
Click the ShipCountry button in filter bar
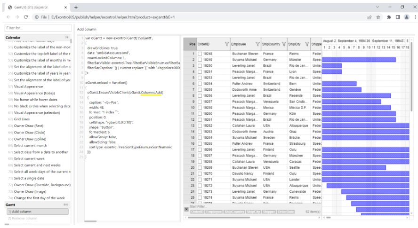click(x=234, y=212)
